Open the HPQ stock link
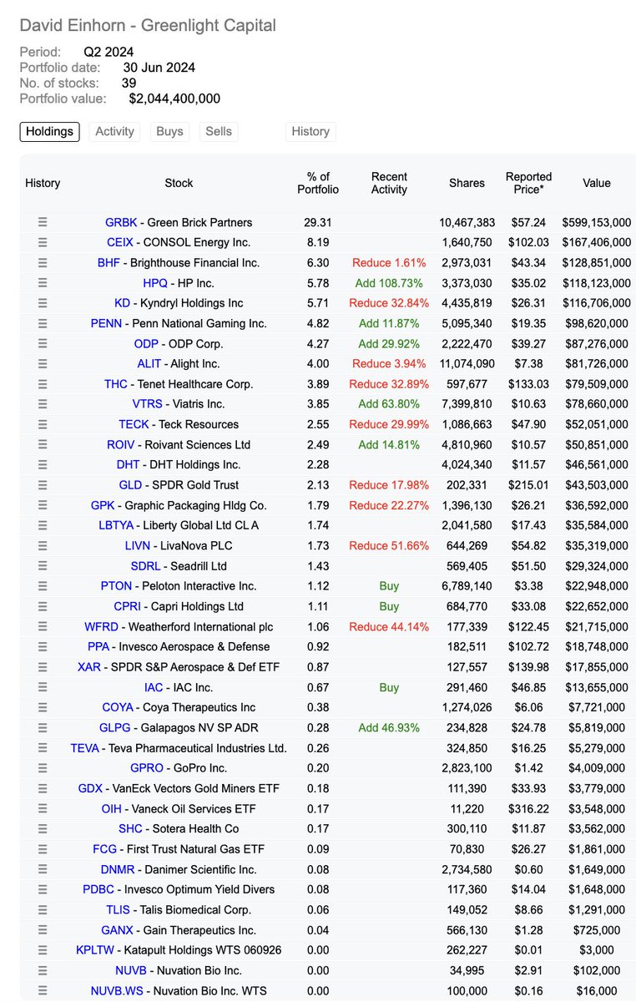This screenshot has width=636, height=1002. click(x=155, y=283)
